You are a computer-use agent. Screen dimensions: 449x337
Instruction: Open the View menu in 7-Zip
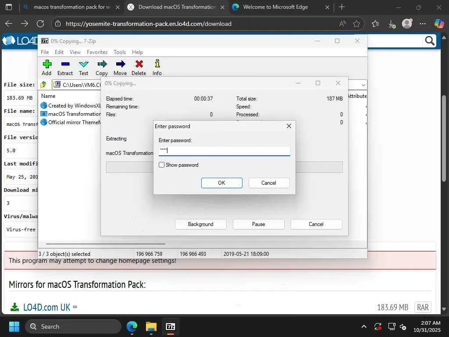75,52
